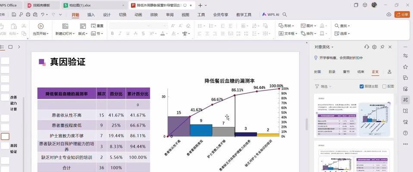Image resolution: width=413 pixels, height=172 pixels.
Task: Click the 新建幻灯片 new slide icon
Action: point(65,26)
